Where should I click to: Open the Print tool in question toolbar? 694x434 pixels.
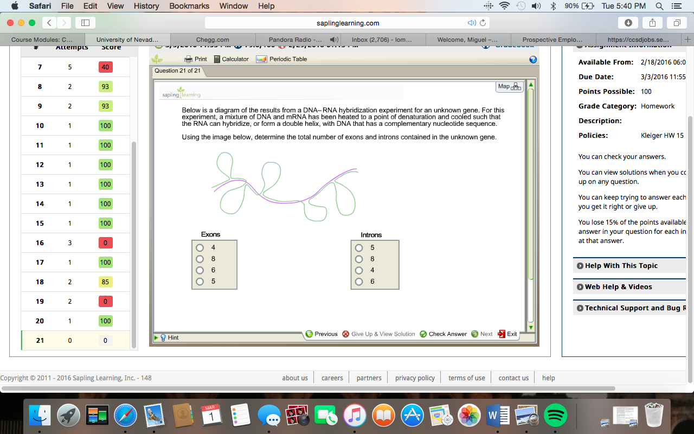[x=196, y=59]
